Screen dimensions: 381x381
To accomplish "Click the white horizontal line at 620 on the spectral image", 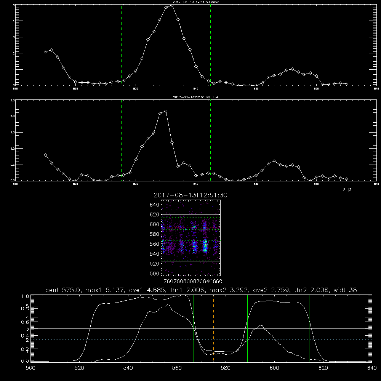I will click(x=191, y=215).
